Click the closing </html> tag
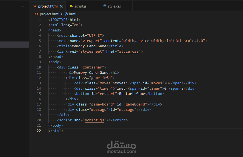243x157 pixels. pyautogui.click(x=56, y=131)
